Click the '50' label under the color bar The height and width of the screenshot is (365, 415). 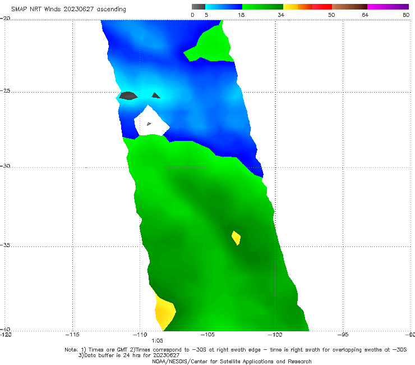tap(331, 15)
